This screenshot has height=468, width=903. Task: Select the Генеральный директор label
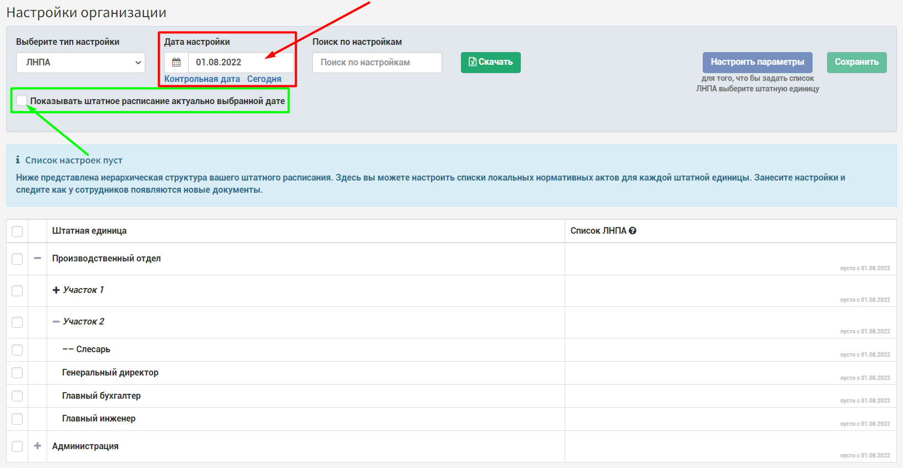pos(110,373)
